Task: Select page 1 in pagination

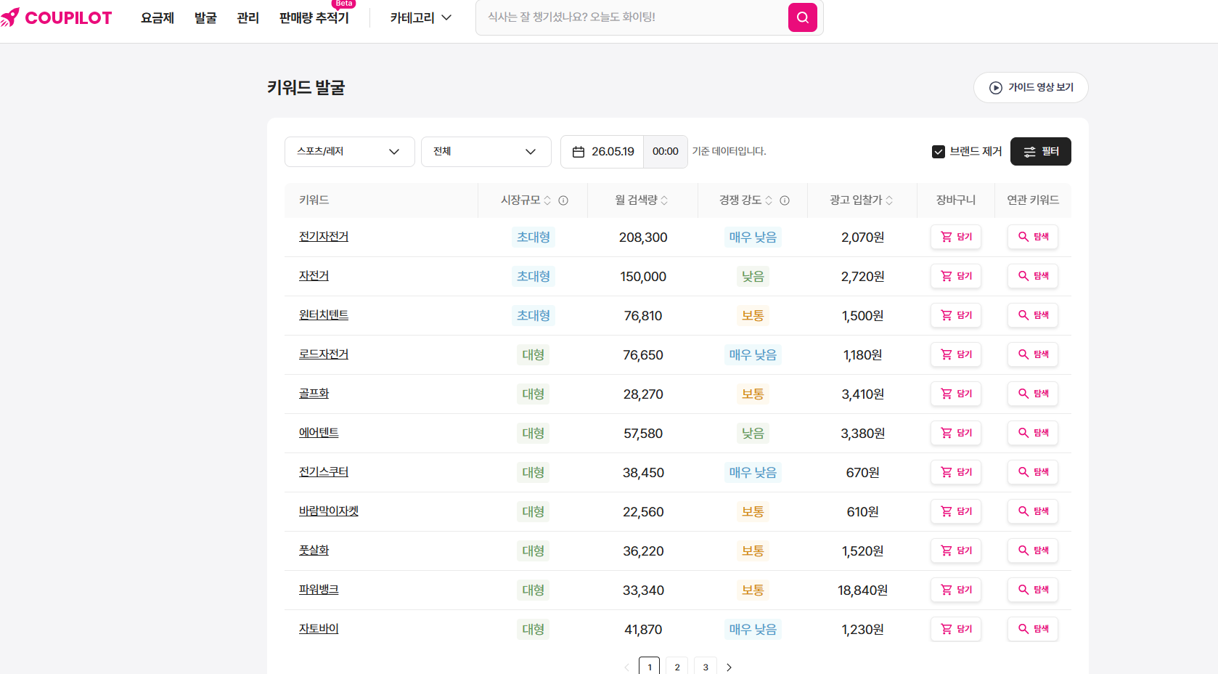Action: tap(650, 667)
